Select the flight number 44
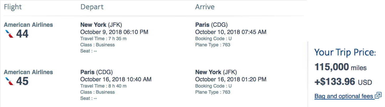This screenshot has height=107, width=385. pyautogui.click(x=22, y=34)
